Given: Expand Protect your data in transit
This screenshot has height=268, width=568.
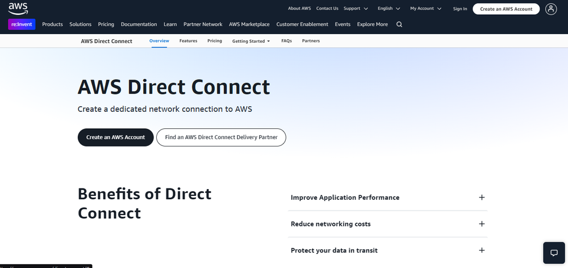Looking at the screenshot, I should click(387, 250).
